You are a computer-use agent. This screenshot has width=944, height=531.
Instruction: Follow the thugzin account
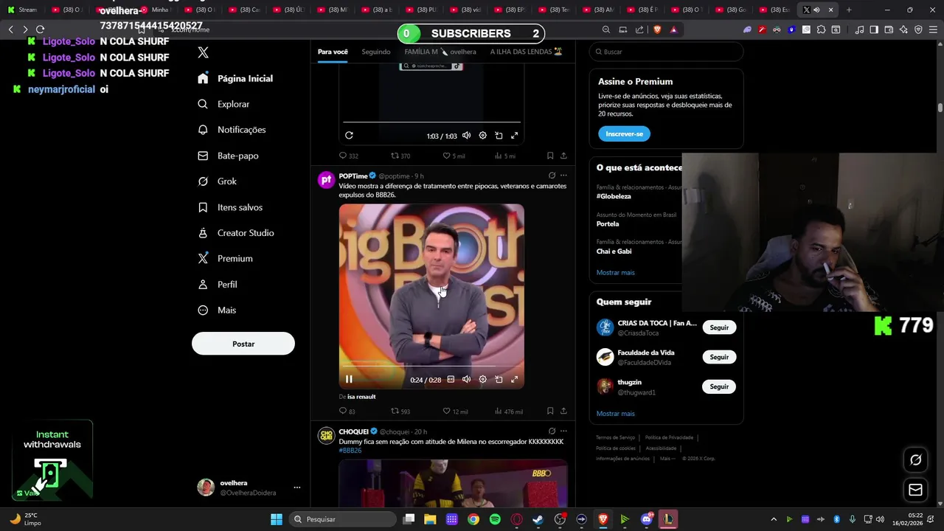coord(719,386)
